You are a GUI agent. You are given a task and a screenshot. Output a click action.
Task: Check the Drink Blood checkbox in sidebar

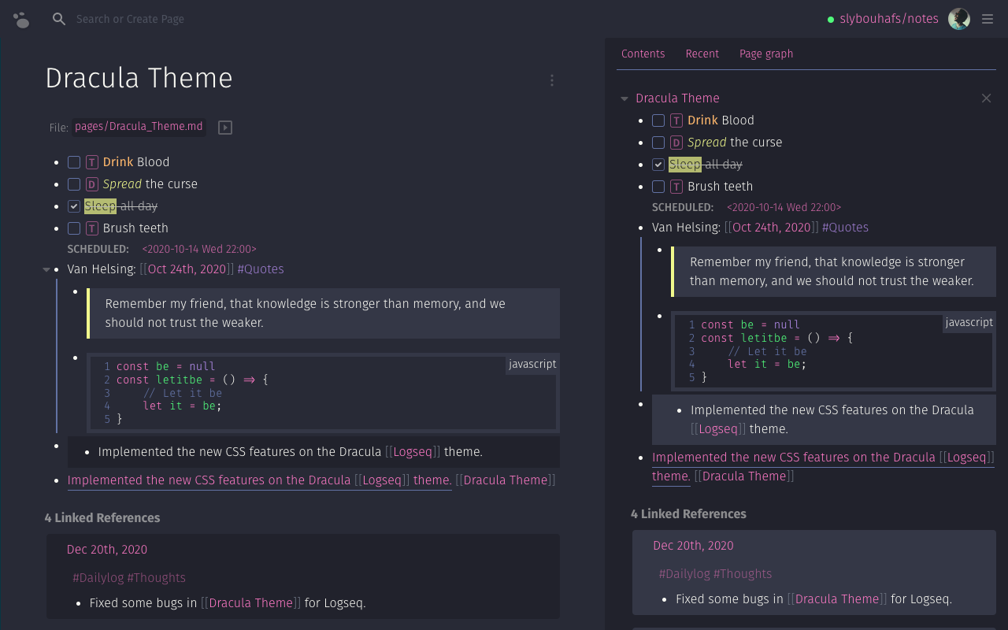point(658,120)
